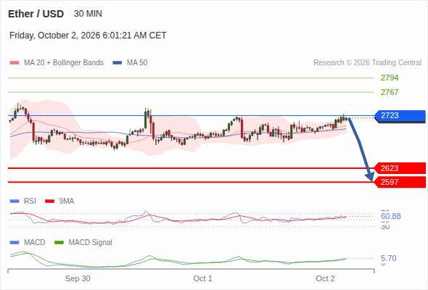Click the Research © 2026 Trading Central credit
Screen dimensions: 428x290
(x=367, y=63)
